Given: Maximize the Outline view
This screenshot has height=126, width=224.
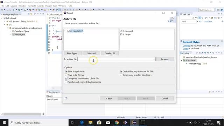Looking at the screenshot, I should tap(222, 53).
